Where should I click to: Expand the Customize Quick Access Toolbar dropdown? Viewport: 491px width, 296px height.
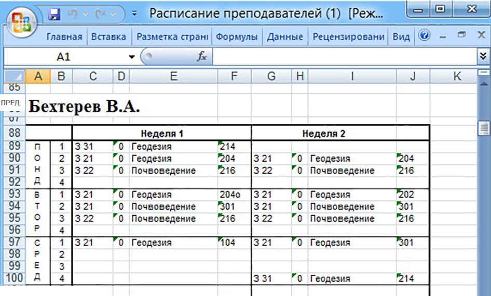[134, 14]
